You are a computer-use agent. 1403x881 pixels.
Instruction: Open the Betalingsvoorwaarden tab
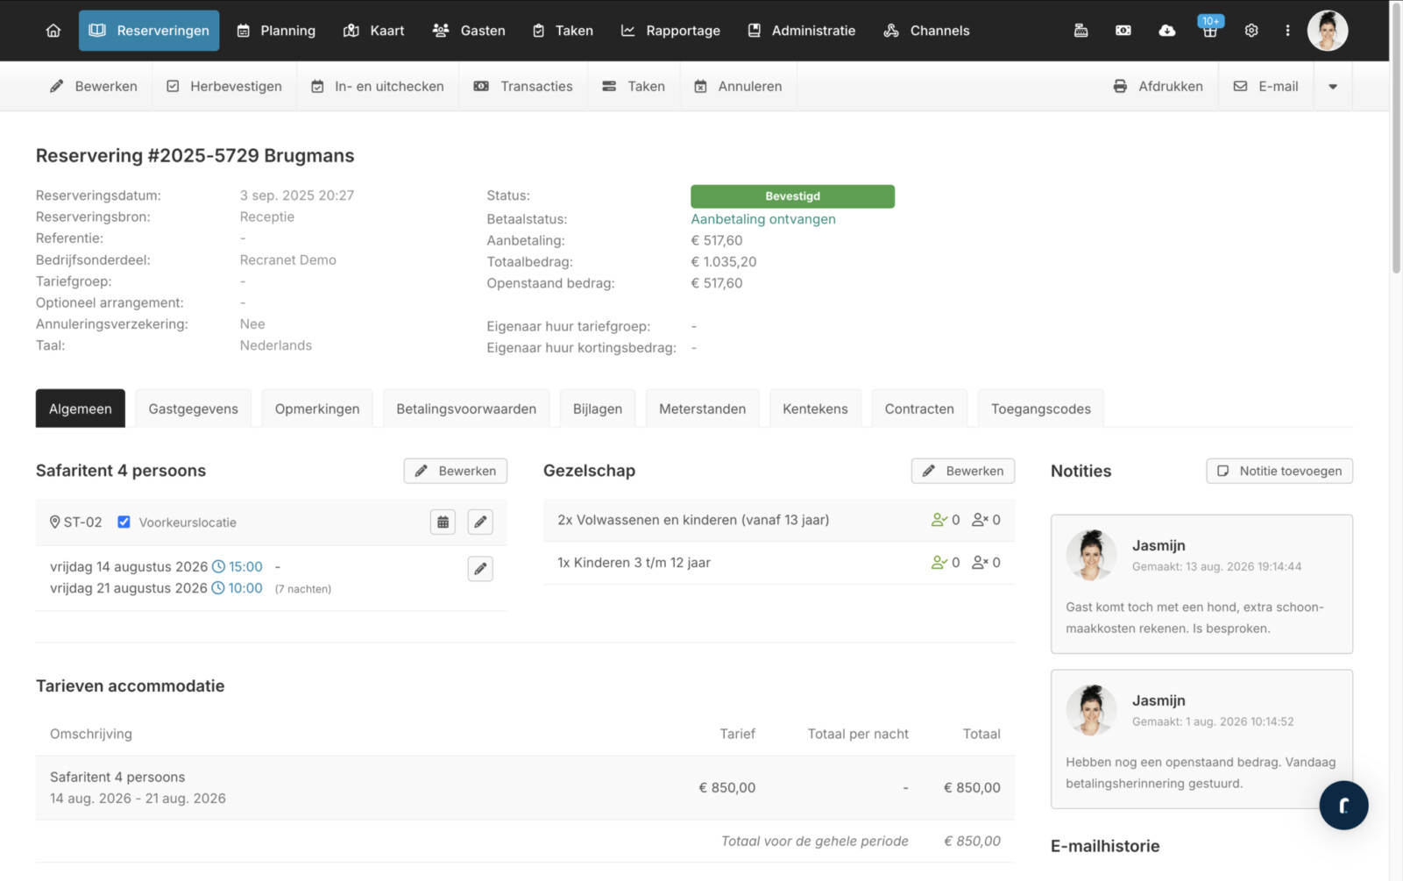(465, 409)
